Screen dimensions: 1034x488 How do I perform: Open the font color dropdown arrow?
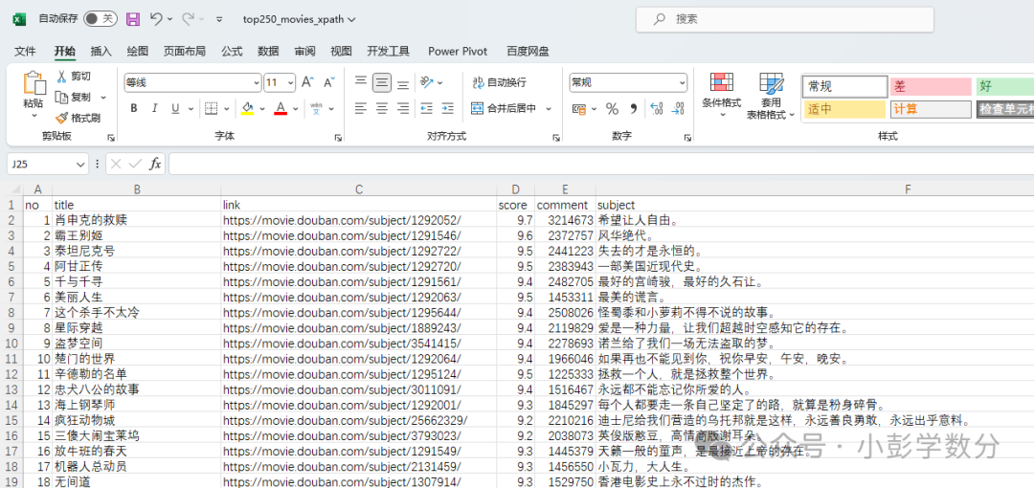(296, 109)
